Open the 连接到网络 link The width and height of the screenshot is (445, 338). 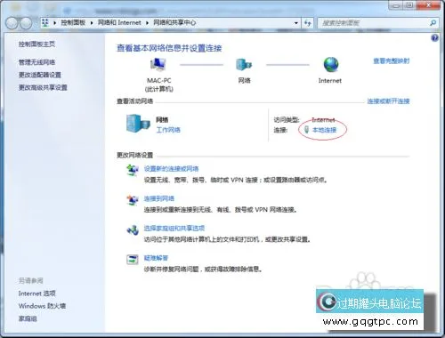[x=159, y=198]
